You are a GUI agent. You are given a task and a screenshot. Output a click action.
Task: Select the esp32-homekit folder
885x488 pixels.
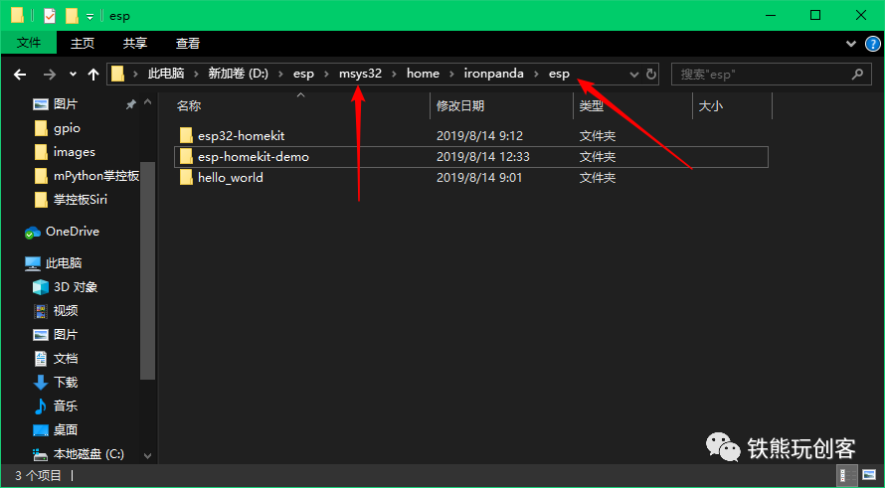[241, 136]
